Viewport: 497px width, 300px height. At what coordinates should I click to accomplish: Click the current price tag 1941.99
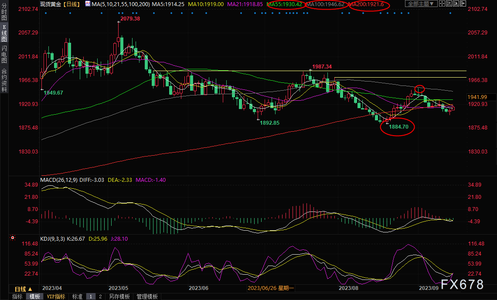477,97
